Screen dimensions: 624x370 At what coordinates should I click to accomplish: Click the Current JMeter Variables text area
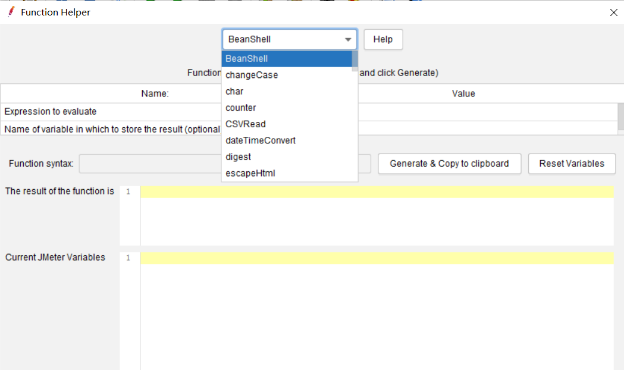point(377,311)
